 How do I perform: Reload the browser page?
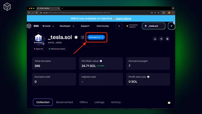coord(37,13)
